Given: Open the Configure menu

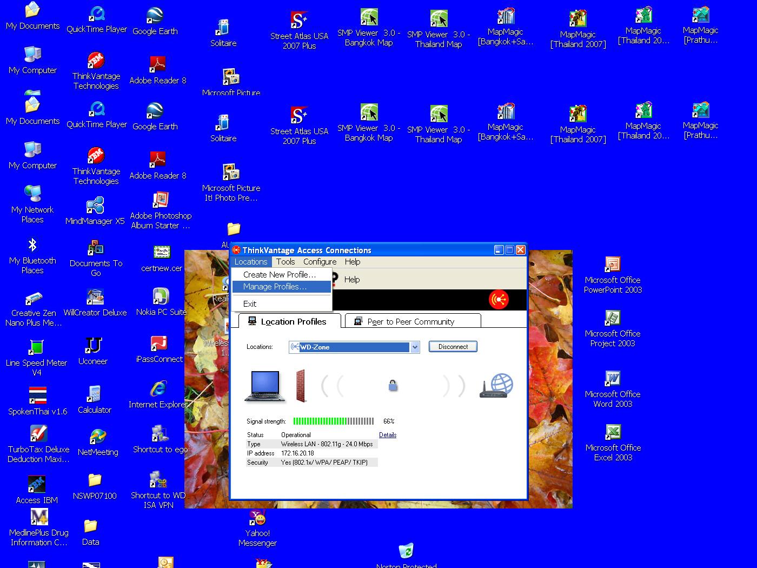Looking at the screenshot, I should pyautogui.click(x=320, y=262).
